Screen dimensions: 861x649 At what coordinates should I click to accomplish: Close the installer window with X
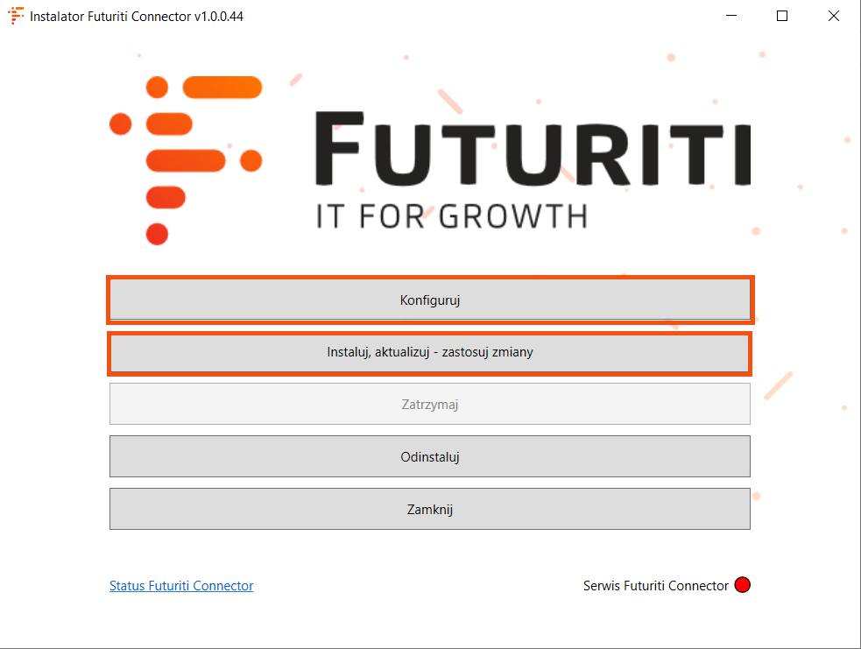(834, 16)
